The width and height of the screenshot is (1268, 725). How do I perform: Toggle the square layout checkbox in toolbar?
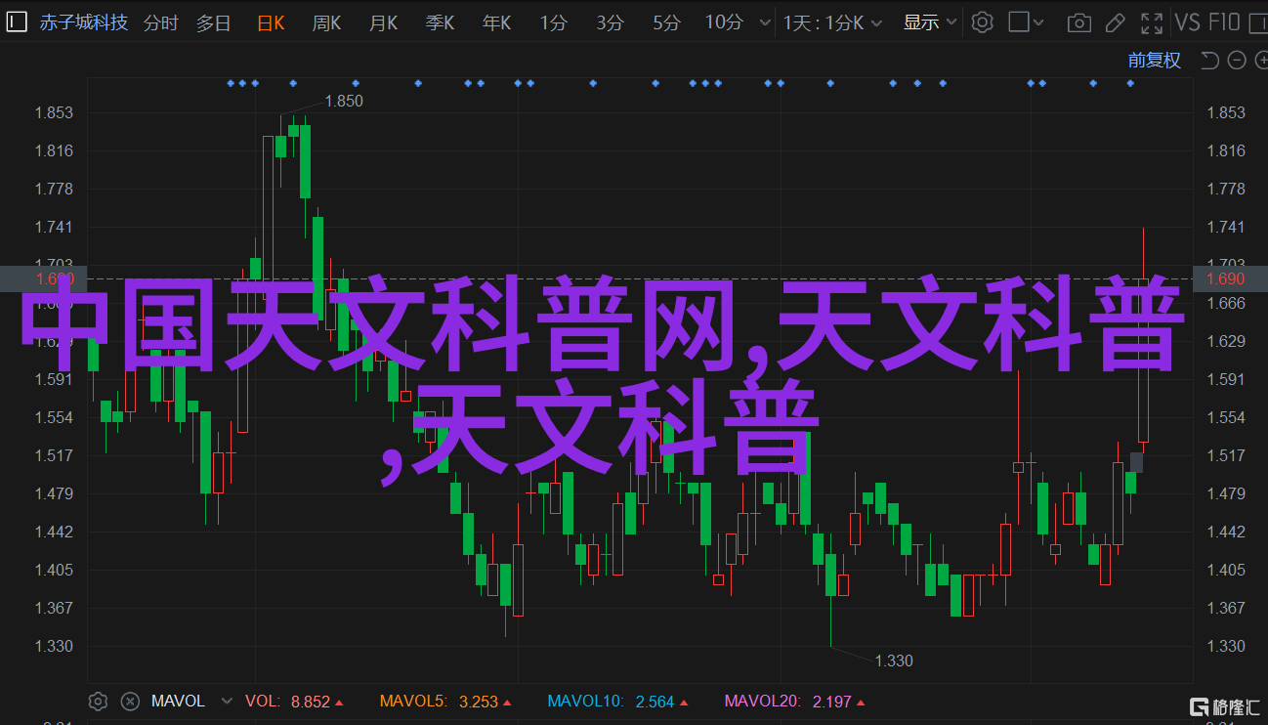pyautogui.click(x=1020, y=22)
